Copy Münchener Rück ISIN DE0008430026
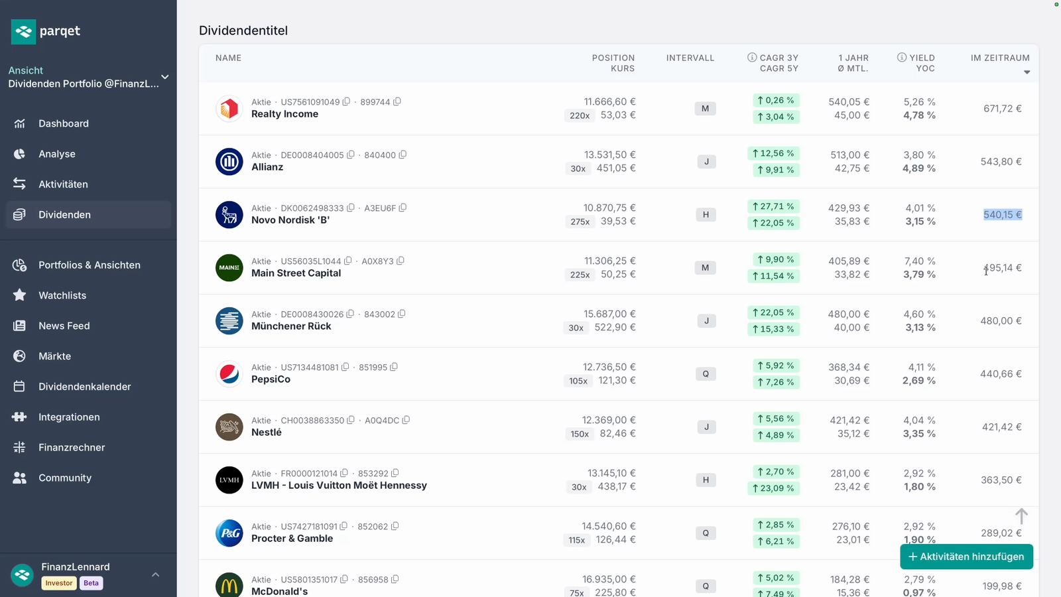 point(351,314)
